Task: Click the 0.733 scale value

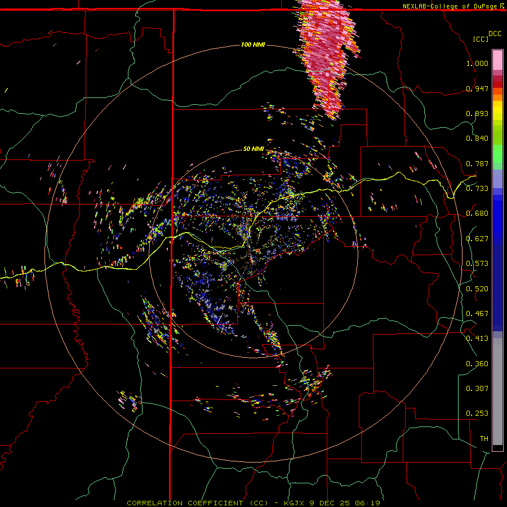Action: [477, 188]
